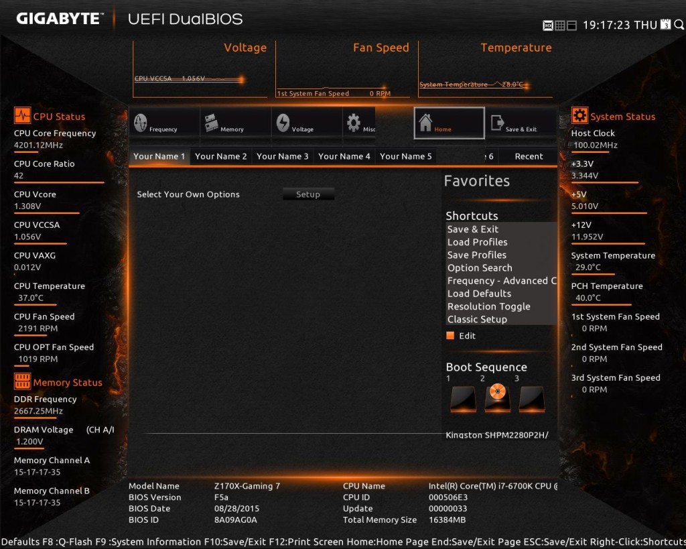The height and width of the screenshot is (549, 686).
Task: Open the Recent tab
Action: coord(529,156)
